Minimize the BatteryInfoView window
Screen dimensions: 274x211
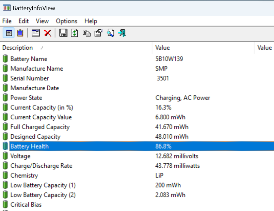coord(269,8)
